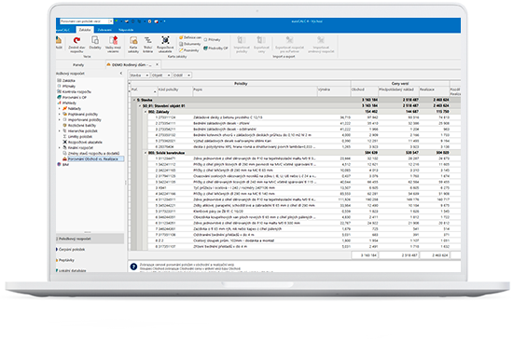Image resolution: width=513 pixels, height=356 pixels.
Task: Select Přehledy in the navigation tree
Action: (69, 103)
